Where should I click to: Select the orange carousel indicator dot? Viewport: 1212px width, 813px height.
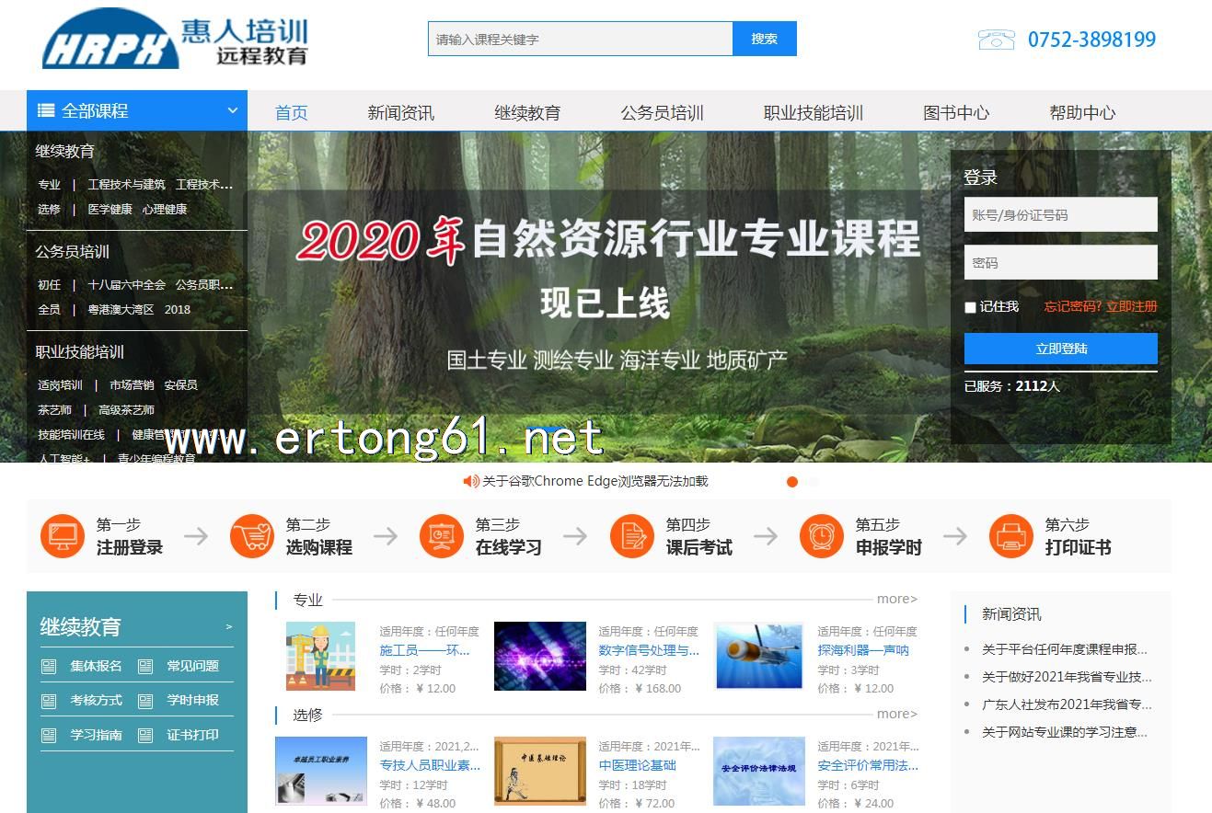pyautogui.click(x=791, y=481)
